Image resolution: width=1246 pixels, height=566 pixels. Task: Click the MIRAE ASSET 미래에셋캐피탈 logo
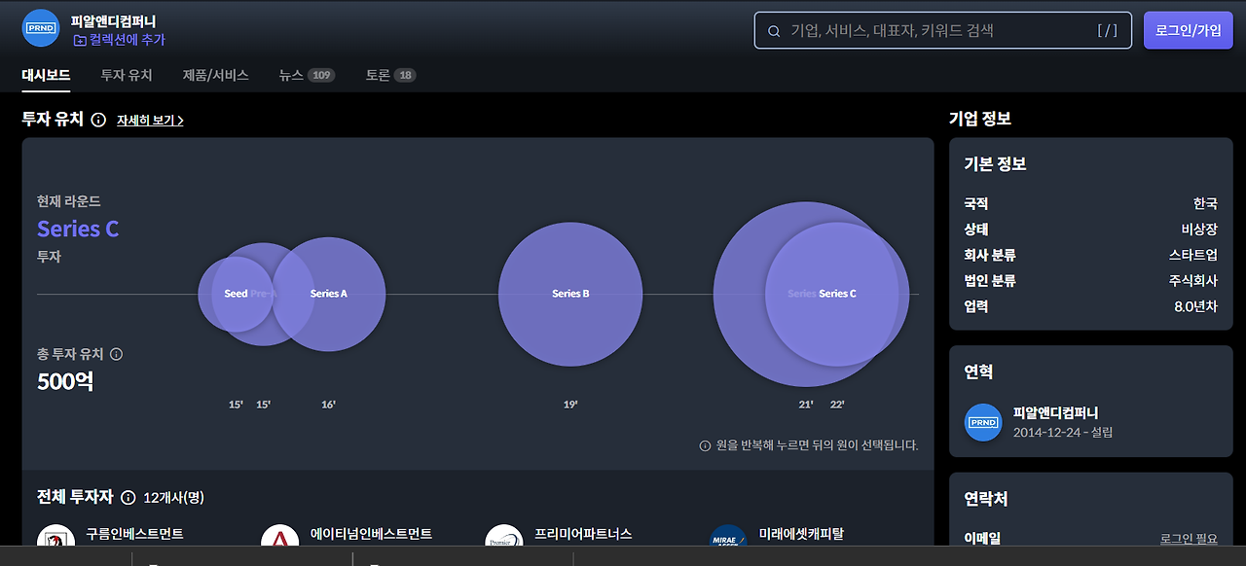(725, 537)
